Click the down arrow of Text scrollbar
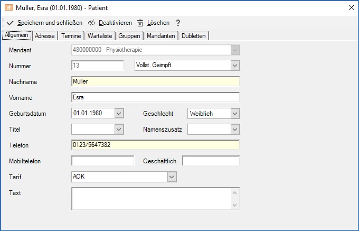The image size is (359, 231). [235, 205]
